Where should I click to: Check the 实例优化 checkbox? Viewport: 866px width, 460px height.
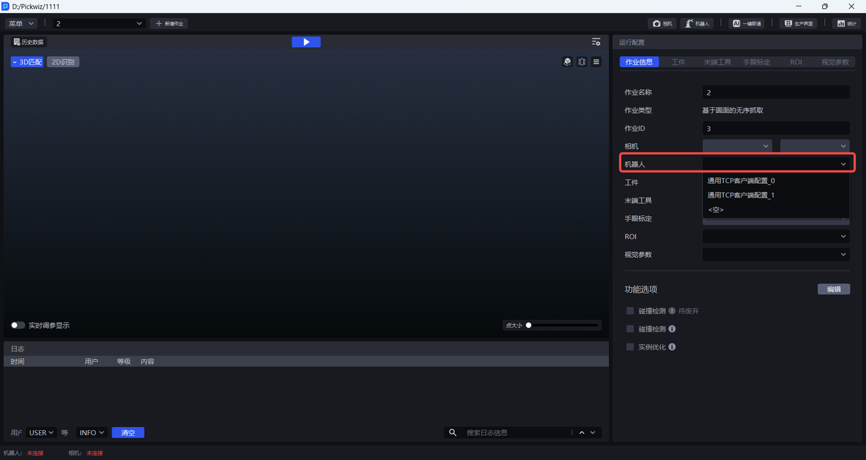630,347
